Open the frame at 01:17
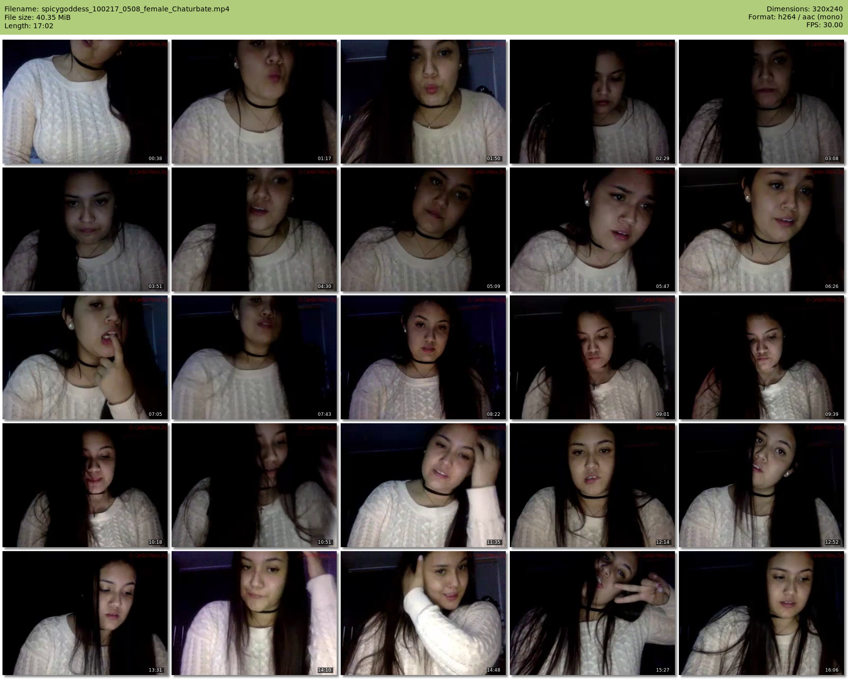The image size is (848, 679). (x=254, y=102)
